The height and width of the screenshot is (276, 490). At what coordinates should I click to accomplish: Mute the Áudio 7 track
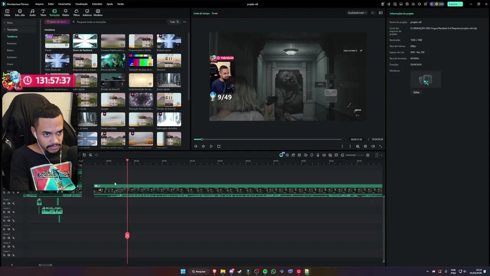coord(9,255)
